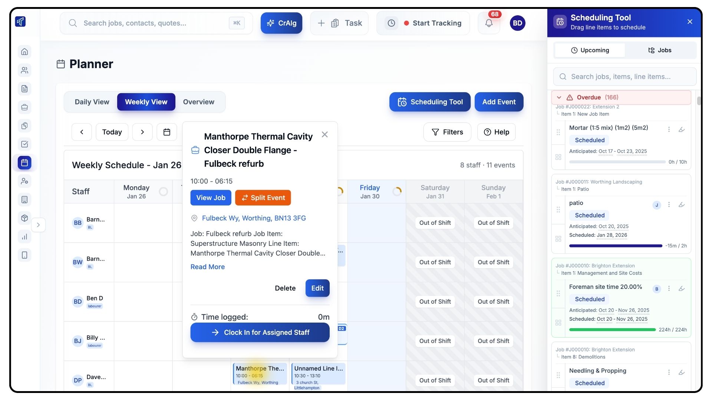The image size is (712, 400).
Task: Toggle Monday Jan 26 circle indicator
Action: point(163,191)
